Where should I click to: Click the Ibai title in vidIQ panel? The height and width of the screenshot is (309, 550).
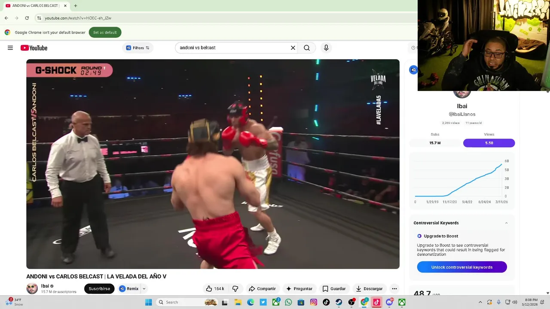point(462,106)
